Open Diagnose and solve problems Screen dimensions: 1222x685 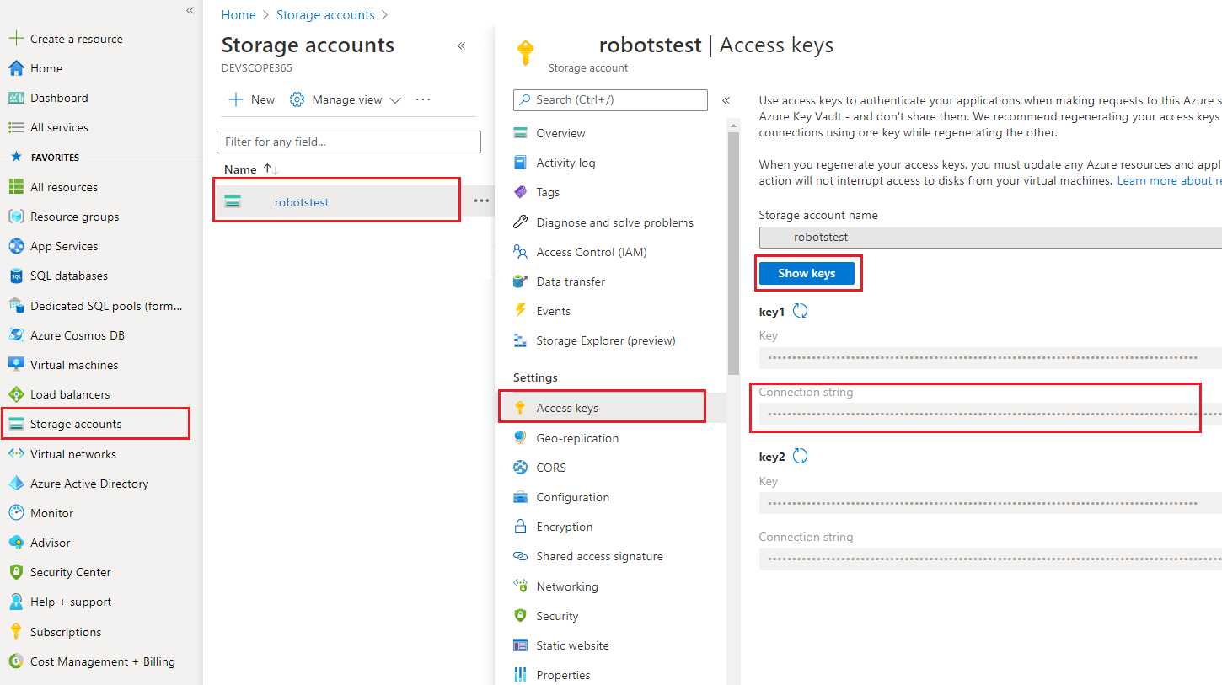[614, 222]
